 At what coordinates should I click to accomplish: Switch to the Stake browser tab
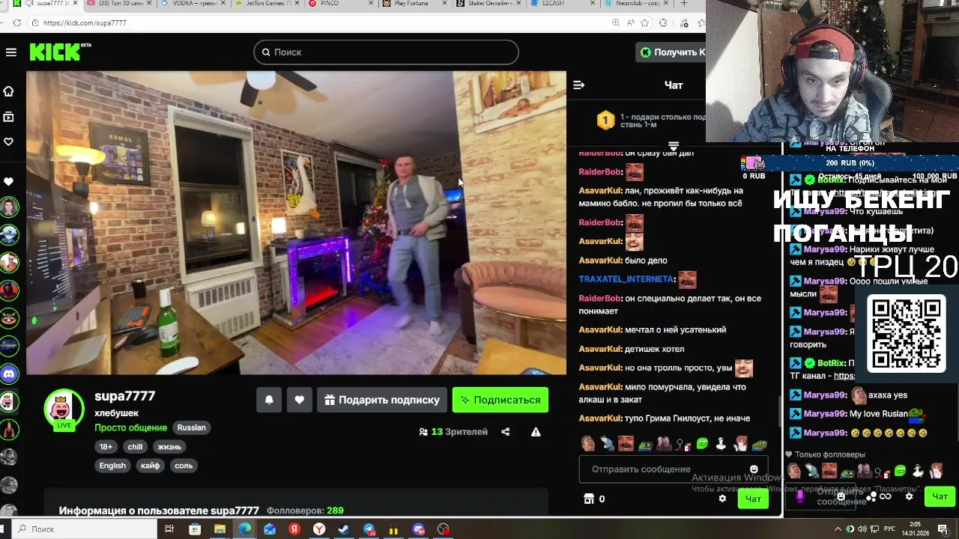tap(488, 4)
